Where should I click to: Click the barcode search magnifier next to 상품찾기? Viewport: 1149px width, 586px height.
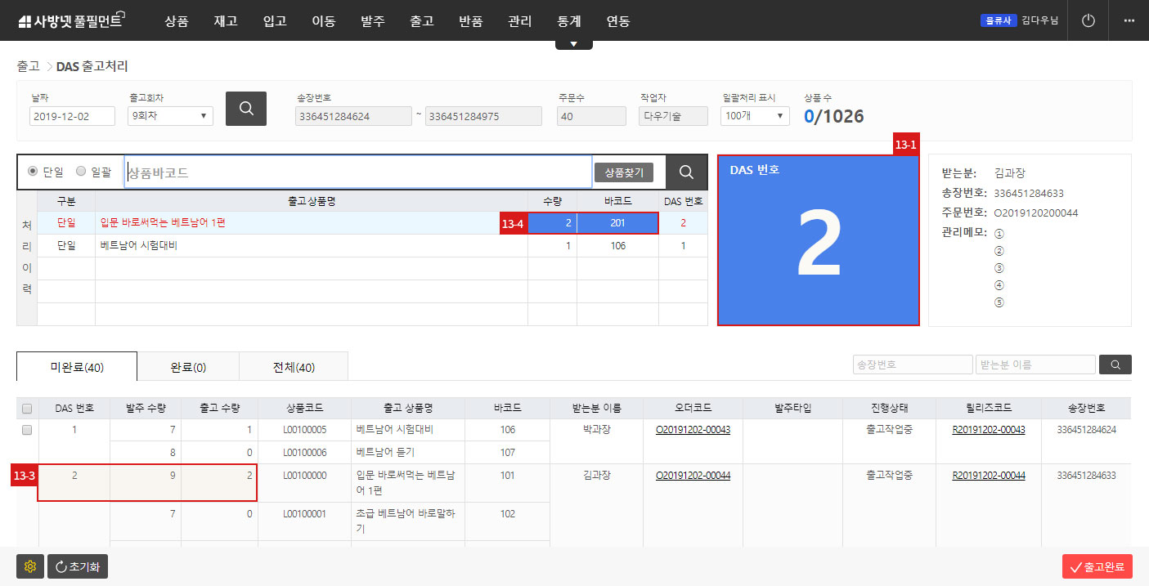point(686,172)
